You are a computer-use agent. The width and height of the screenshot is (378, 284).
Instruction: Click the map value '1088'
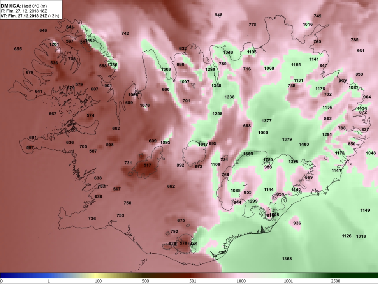(x=235, y=190)
